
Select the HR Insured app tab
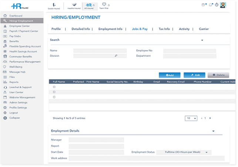click(90, 6)
